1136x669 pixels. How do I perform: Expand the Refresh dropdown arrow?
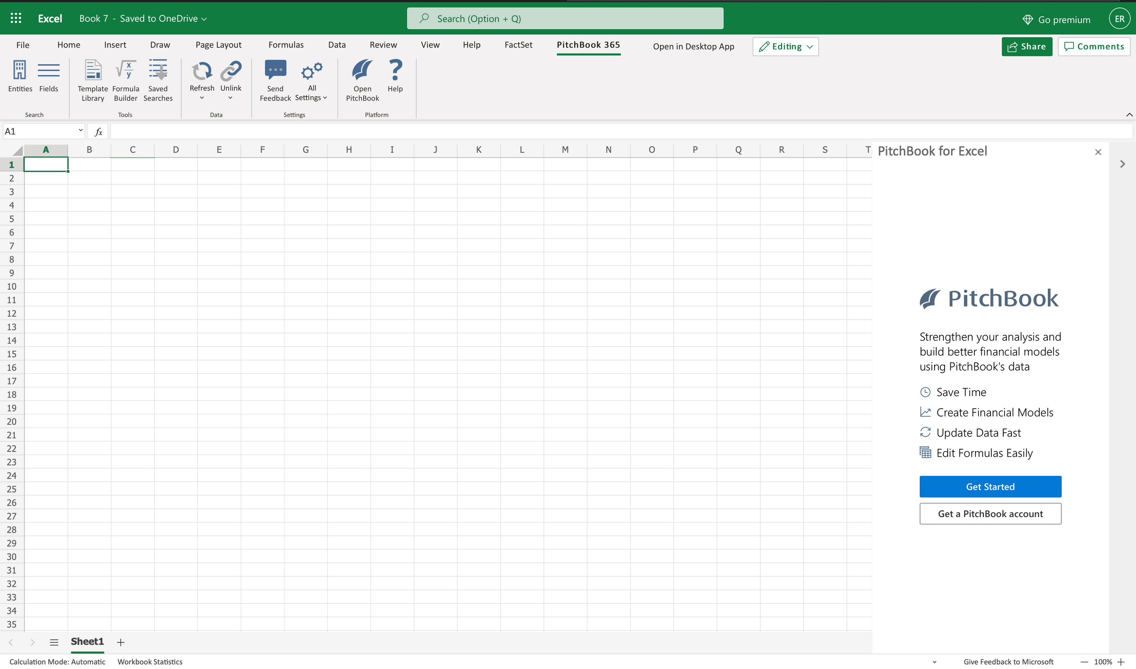[201, 98]
